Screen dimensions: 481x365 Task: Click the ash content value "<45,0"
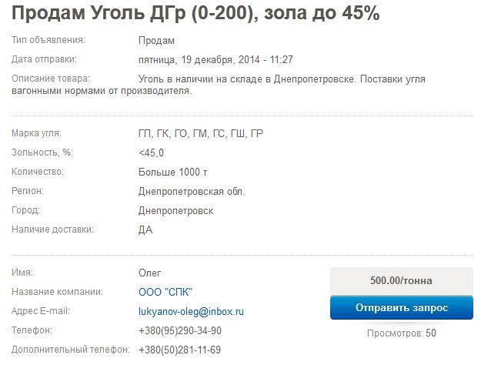pyautogui.click(x=151, y=152)
